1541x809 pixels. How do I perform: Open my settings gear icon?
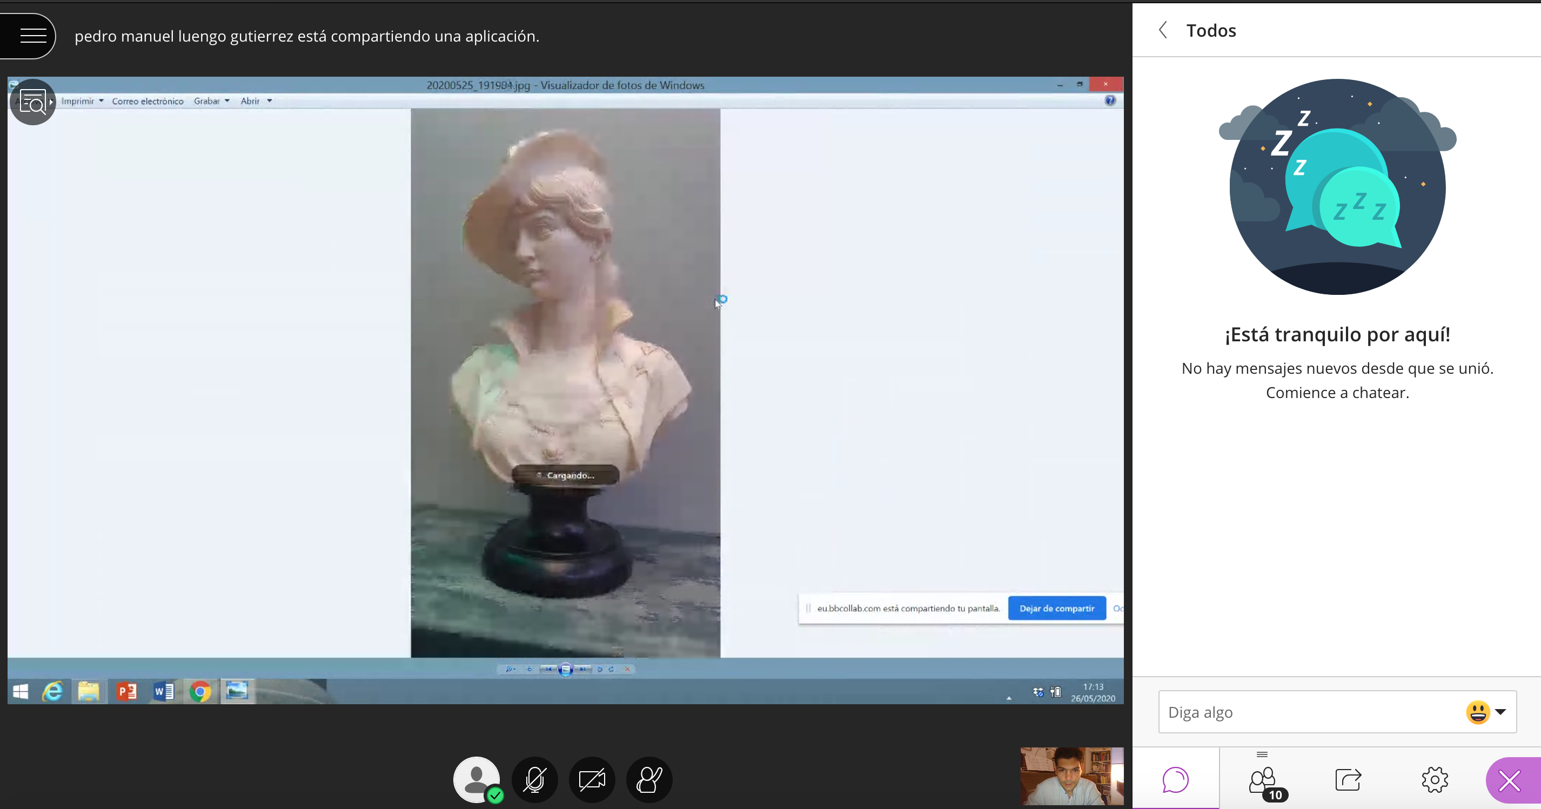(1435, 780)
